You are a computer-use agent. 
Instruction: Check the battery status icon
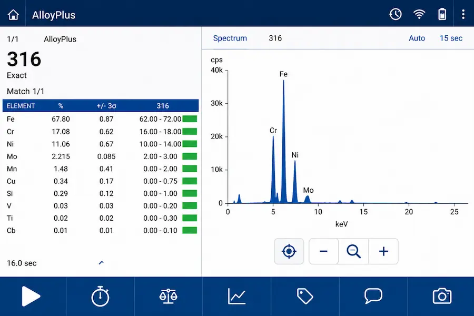(442, 14)
